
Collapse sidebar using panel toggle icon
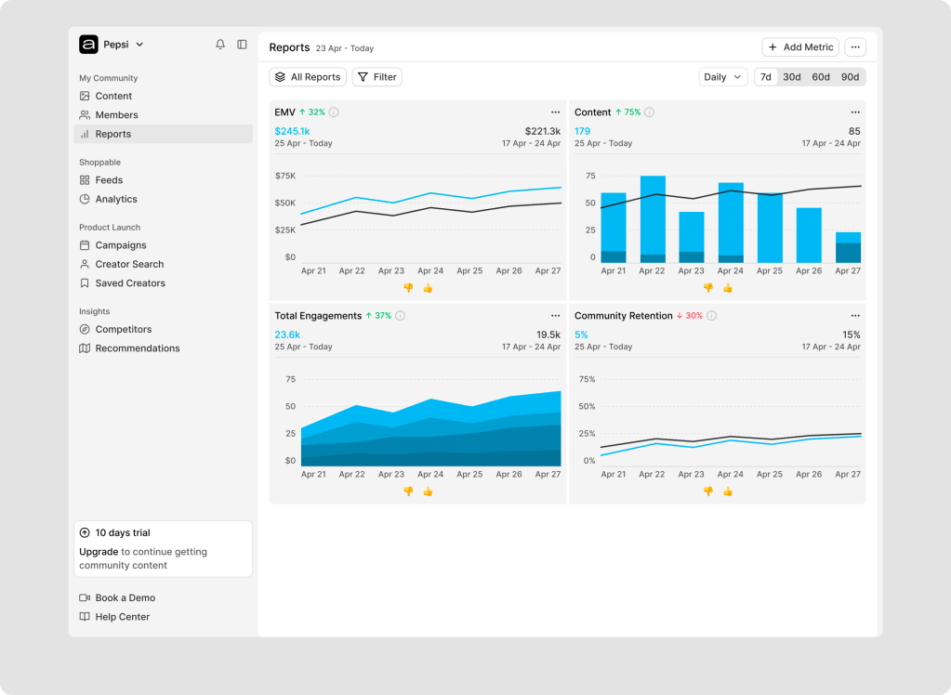point(242,45)
